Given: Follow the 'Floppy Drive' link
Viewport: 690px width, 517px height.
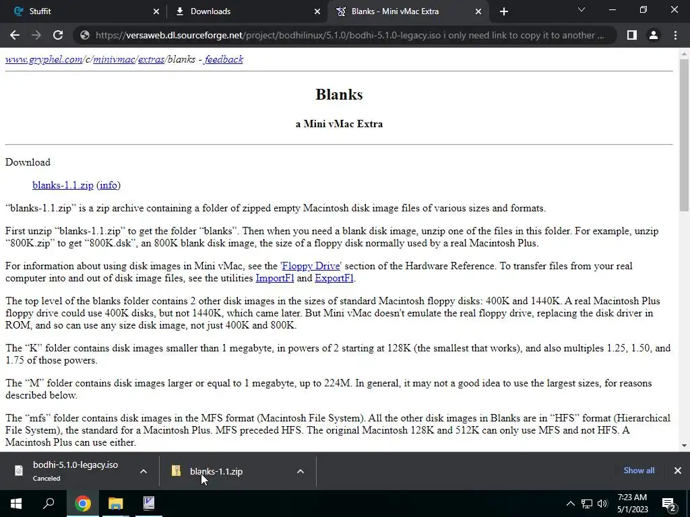Looking at the screenshot, I should (x=311, y=266).
